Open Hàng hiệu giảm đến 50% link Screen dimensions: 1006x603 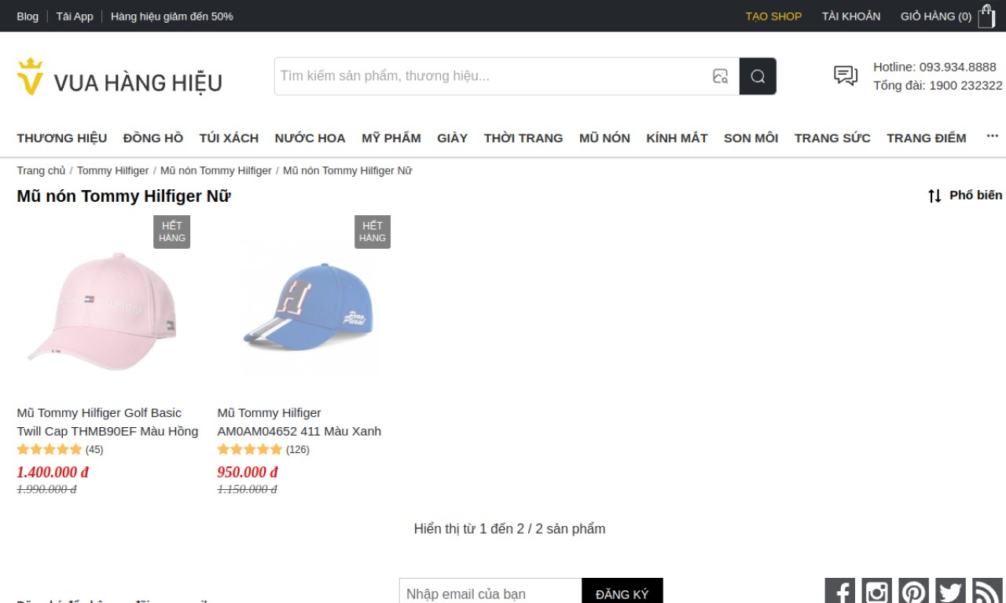[x=172, y=16]
